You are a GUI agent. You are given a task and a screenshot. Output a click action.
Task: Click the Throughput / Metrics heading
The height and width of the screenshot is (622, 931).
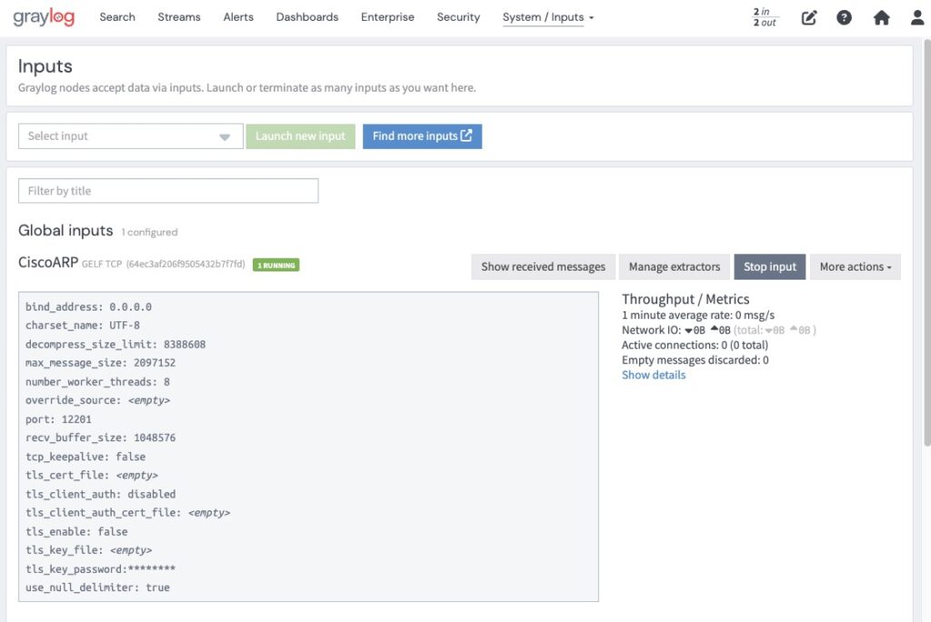686,299
